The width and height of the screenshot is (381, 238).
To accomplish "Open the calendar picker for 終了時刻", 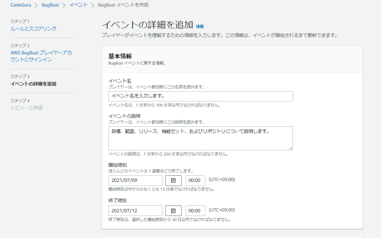I will tap(173, 210).
